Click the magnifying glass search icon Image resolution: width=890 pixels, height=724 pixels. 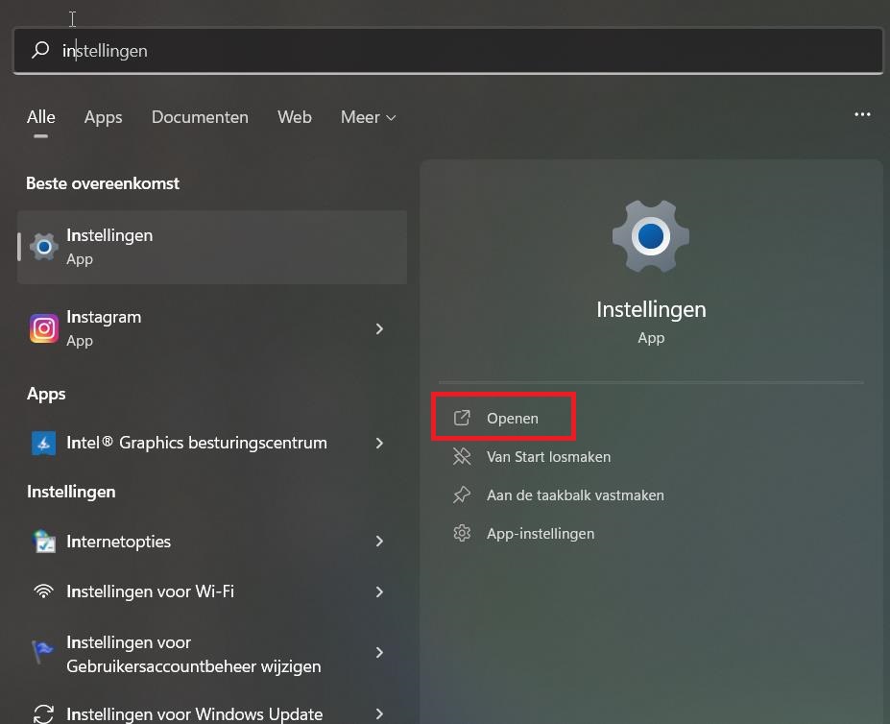click(40, 50)
